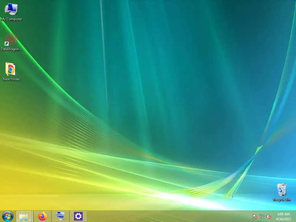This screenshot has width=296, height=222.
Task: Click the "My Computer" icon label
Action: 11,19
